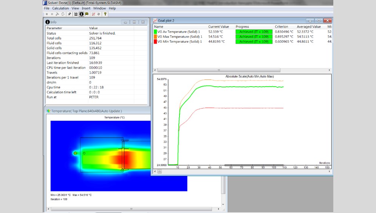Image resolution: width=376 pixels, height=213 pixels.
Task: Click the Total cells value 251,764
Action: tap(95, 38)
